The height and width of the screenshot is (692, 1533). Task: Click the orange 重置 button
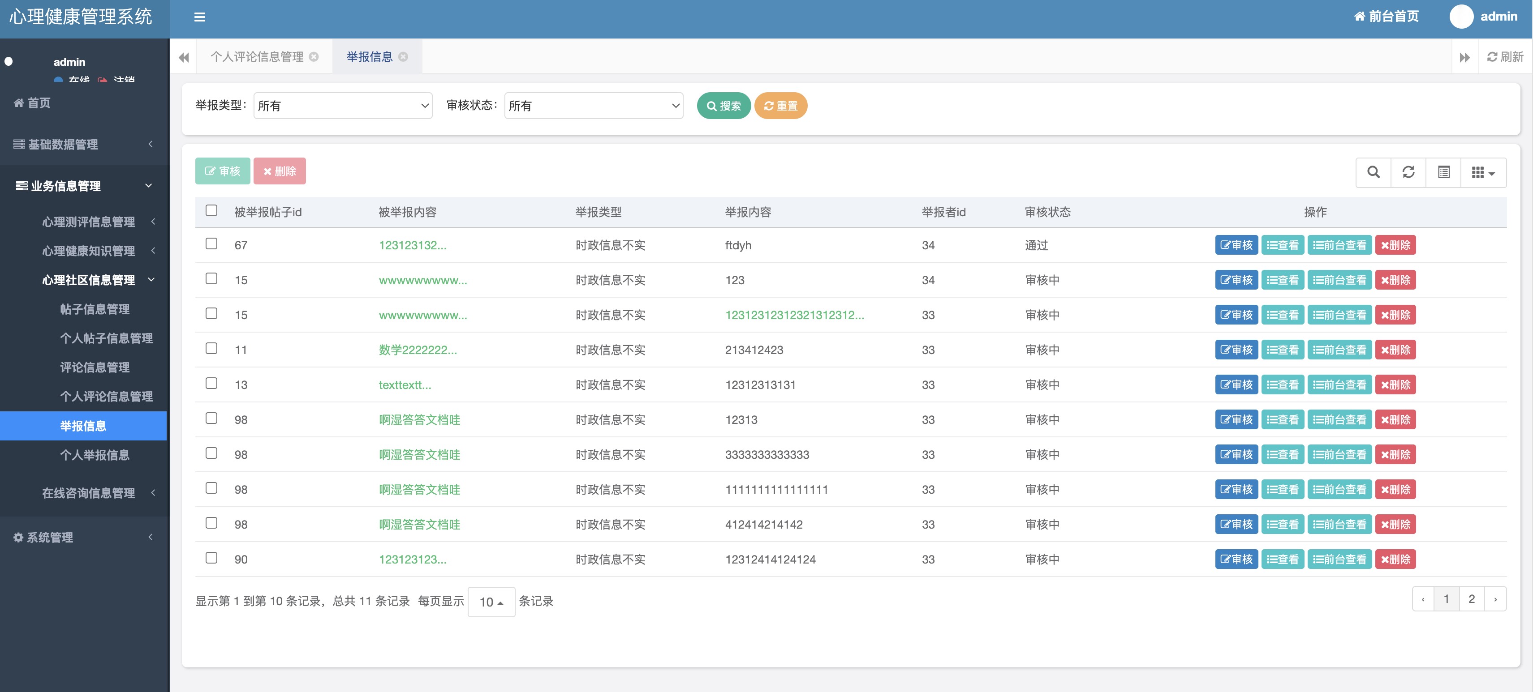780,106
